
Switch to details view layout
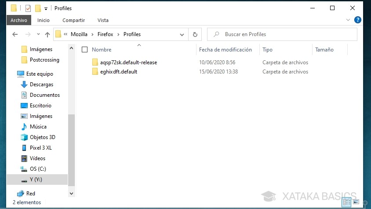[347, 202]
